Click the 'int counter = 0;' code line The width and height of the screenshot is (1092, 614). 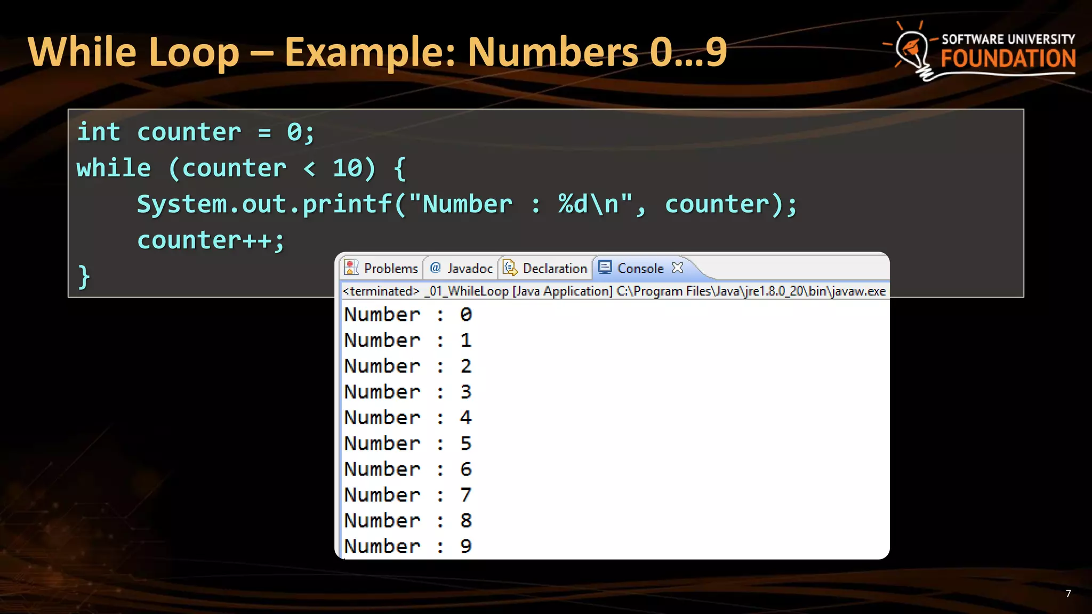[x=196, y=132]
